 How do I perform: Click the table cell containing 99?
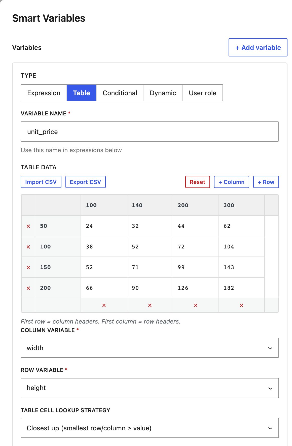pyautogui.click(x=196, y=267)
